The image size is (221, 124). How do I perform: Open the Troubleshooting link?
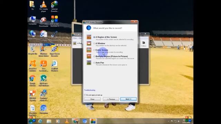point(90,90)
